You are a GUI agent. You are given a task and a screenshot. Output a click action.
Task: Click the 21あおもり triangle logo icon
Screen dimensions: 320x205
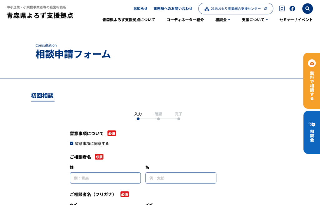tap(207, 9)
